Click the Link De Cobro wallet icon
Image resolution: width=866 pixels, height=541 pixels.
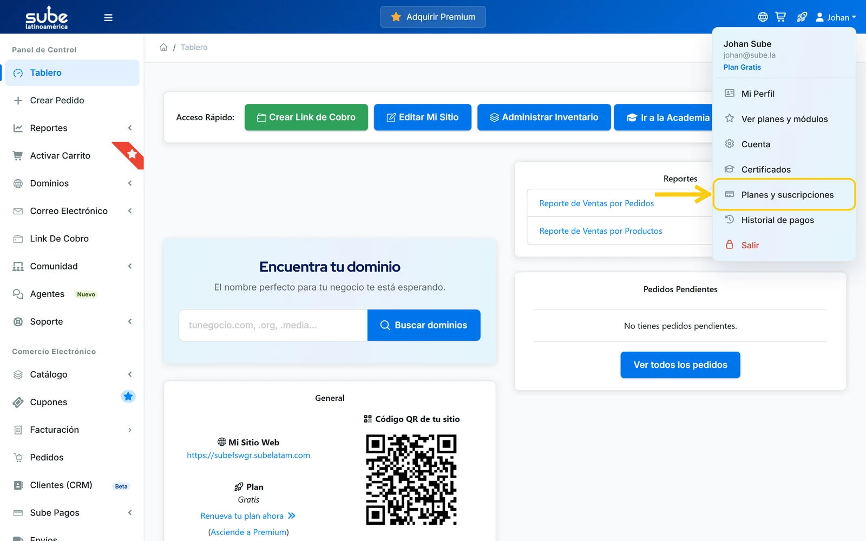(x=18, y=239)
